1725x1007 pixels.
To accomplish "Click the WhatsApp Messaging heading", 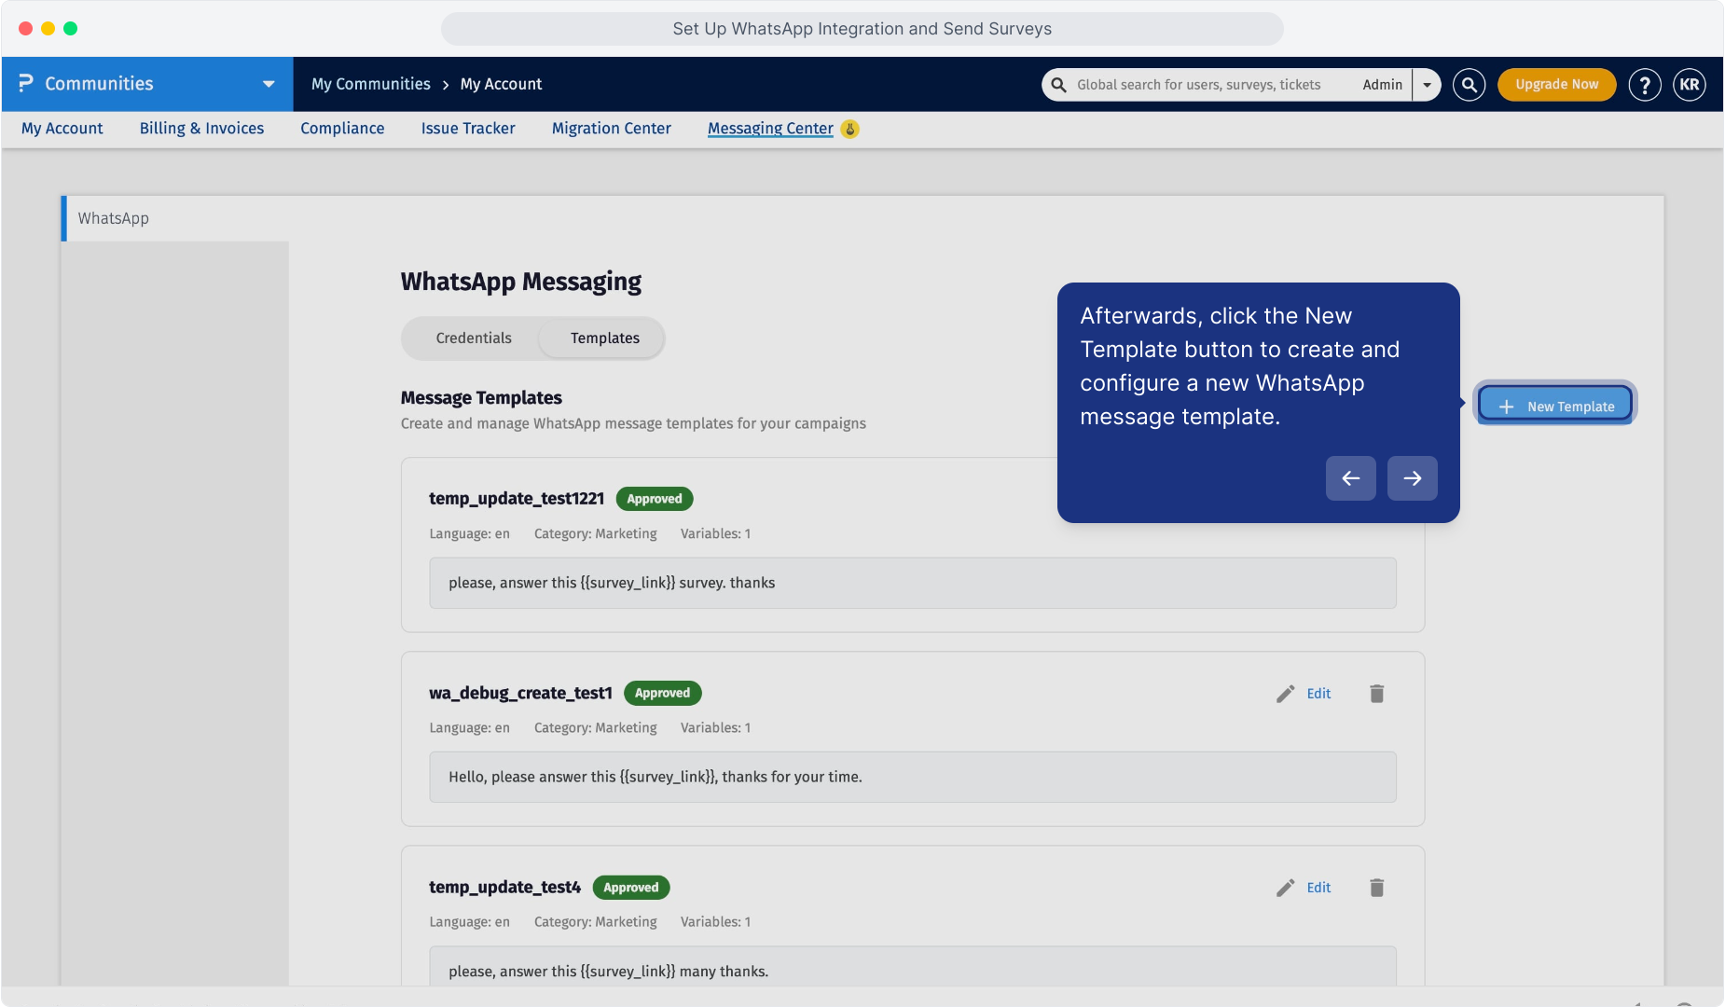I will click(x=521, y=282).
